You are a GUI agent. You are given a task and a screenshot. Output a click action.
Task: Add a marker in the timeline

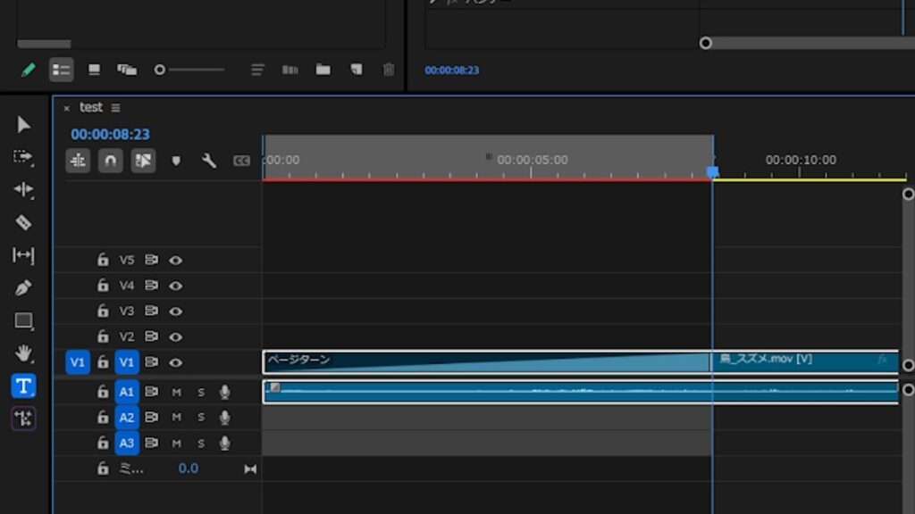(x=176, y=161)
